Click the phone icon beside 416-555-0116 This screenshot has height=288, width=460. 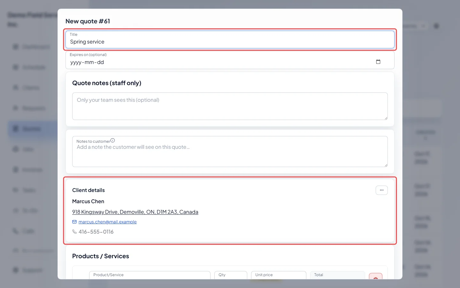pos(74,232)
